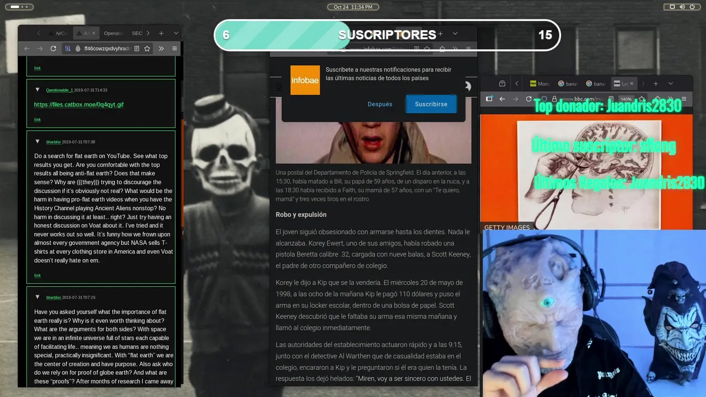Click the volume icon in the system tray

coord(682,7)
